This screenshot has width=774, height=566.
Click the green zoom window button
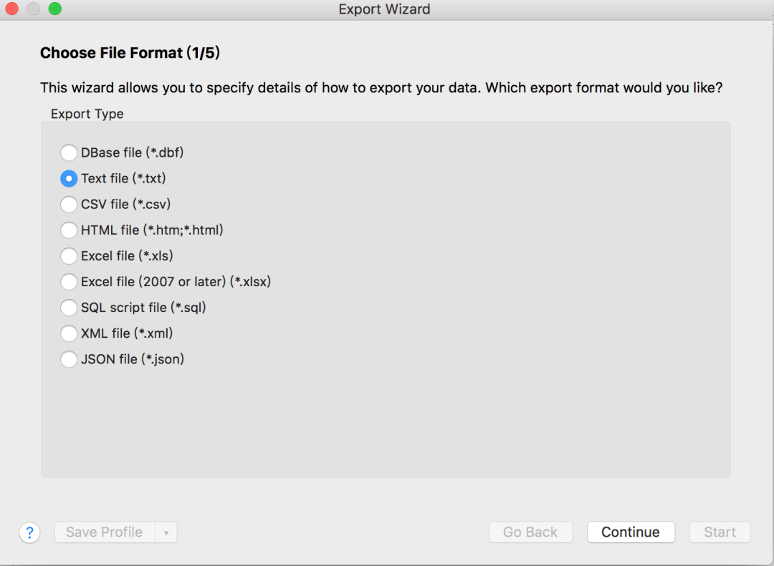point(55,9)
